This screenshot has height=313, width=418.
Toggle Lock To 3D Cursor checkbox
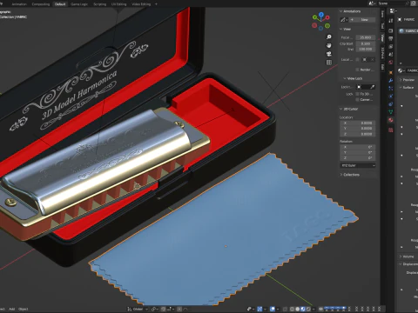tap(357, 94)
